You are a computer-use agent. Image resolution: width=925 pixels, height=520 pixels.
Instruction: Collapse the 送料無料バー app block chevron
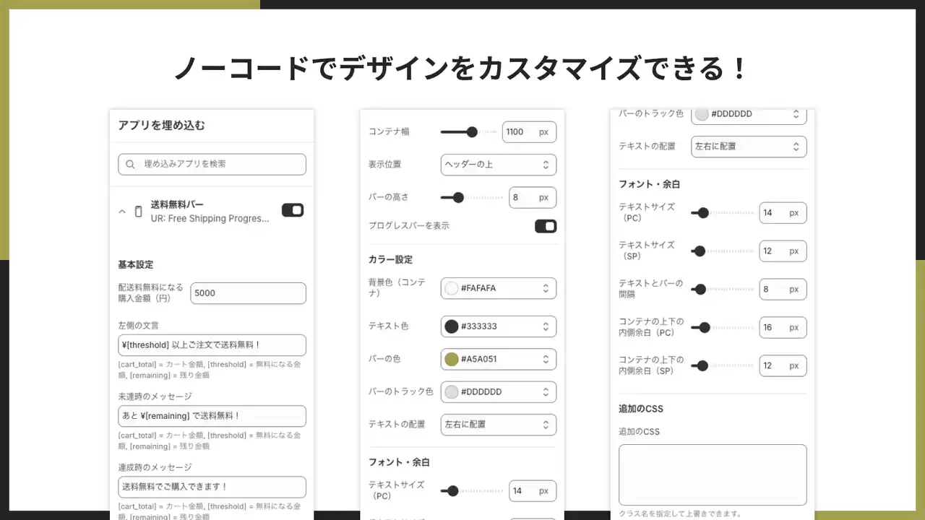tap(122, 212)
